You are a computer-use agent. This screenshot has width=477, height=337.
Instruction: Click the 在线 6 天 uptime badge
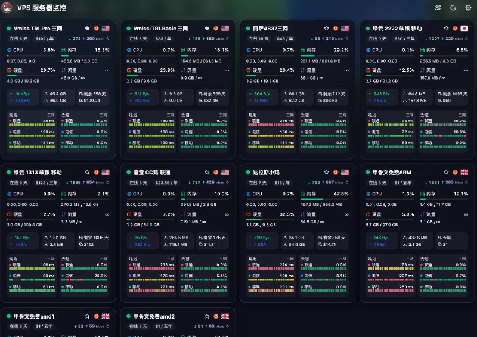pyautogui.click(x=18, y=39)
